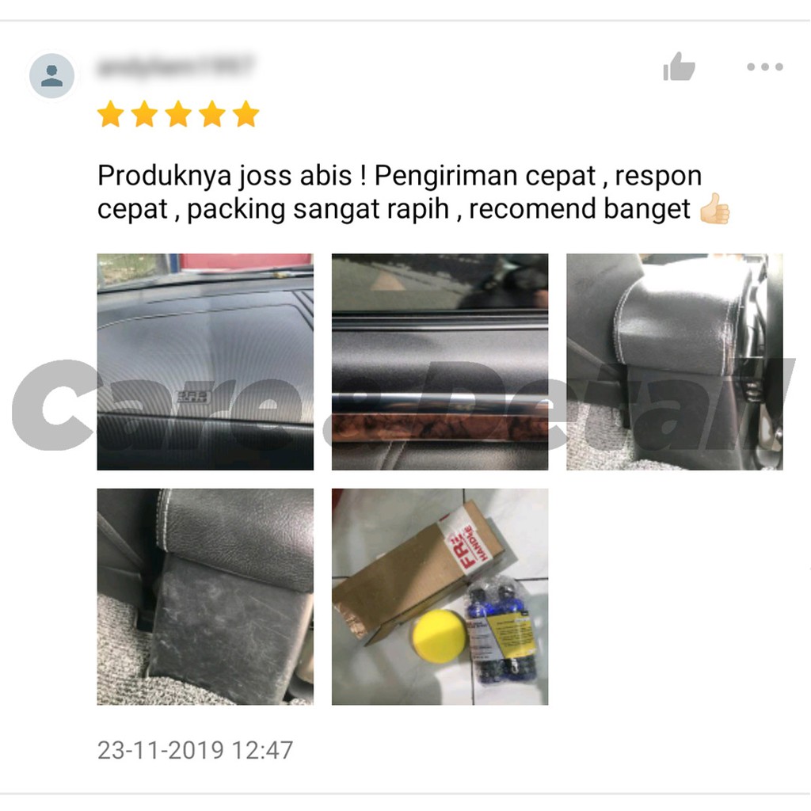Screen dimensions: 811x811
Task: Select the first yellow rating star
Action: coord(111,114)
